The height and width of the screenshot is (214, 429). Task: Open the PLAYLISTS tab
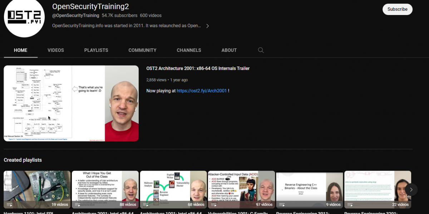96,50
